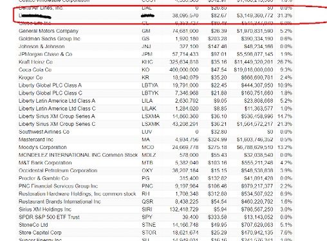Select Coca Cola Co shares 400,000,000
The height and width of the screenshot is (241, 327).
click(x=184, y=70)
